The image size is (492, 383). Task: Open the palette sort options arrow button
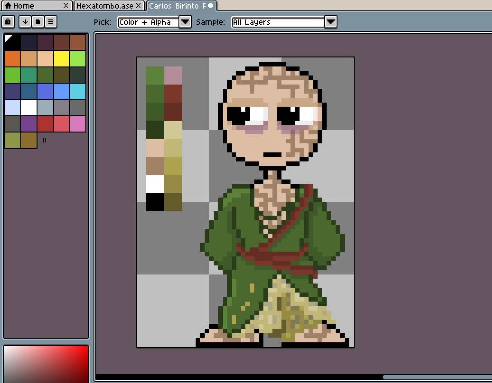click(x=25, y=22)
